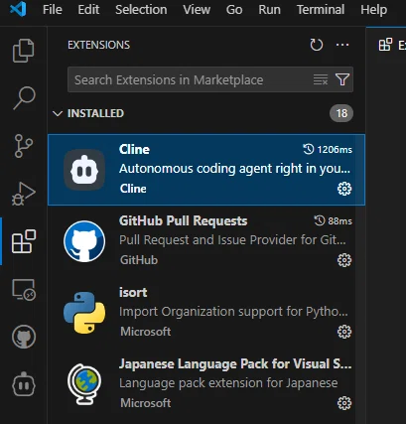Viewport: 406px width, 424px height.
Task: Click the Microsoft publisher under isort
Action: (x=146, y=332)
